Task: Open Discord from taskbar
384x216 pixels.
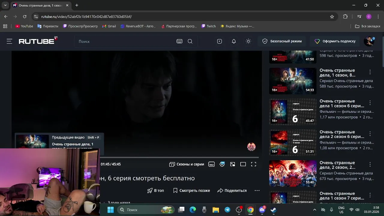Action: [262, 210]
